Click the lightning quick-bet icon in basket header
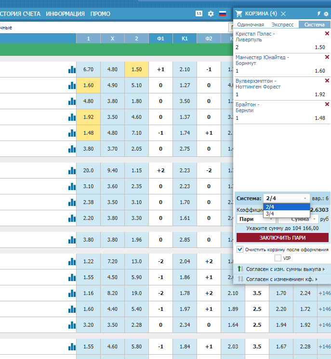The height and width of the screenshot is (359, 331). tap(319, 14)
